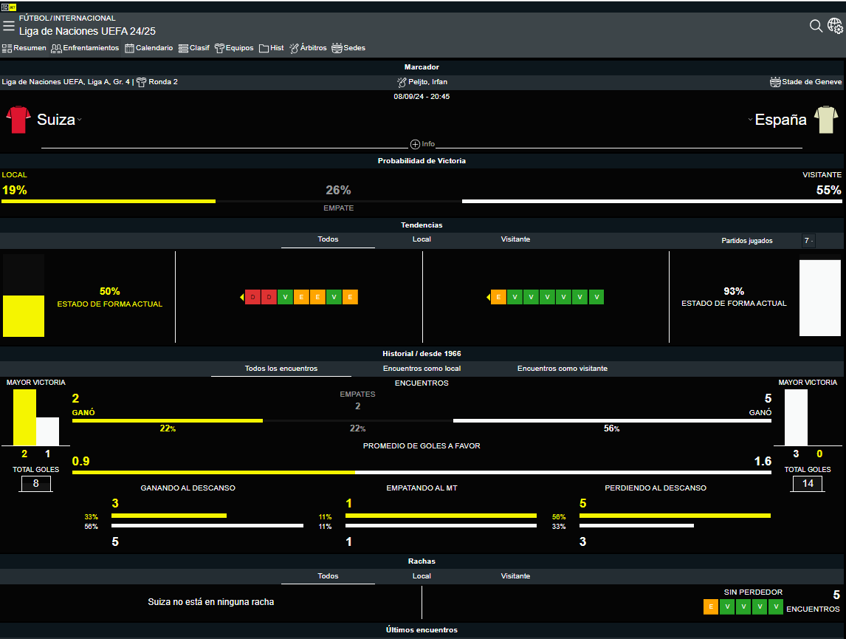Switch to the Calendario tab

(148, 48)
